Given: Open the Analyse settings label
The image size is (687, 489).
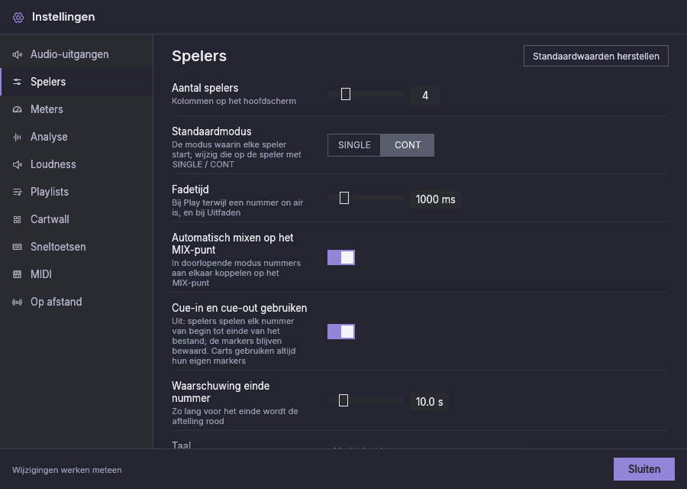Looking at the screenshot, I should point(49,137).
